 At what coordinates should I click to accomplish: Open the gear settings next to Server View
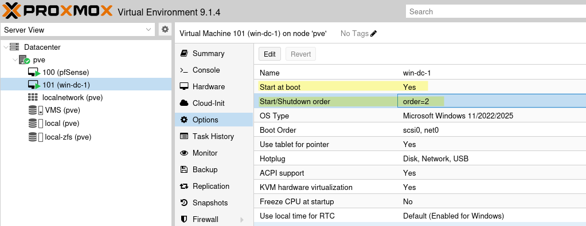click(165, 29)
